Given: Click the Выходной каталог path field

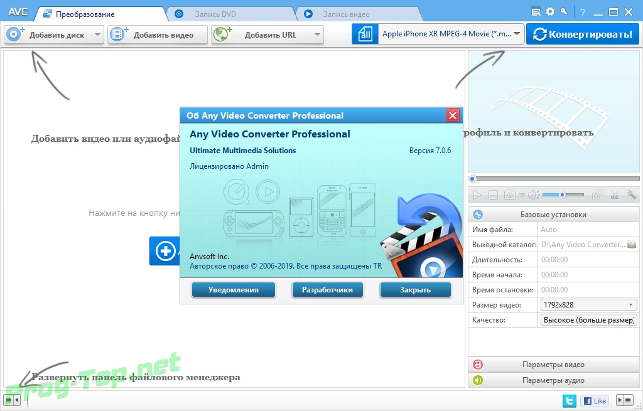Looking at the screenshot, I should point(583,245).
